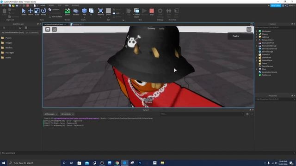Open the Audio folder in Asset Manager

6,57
